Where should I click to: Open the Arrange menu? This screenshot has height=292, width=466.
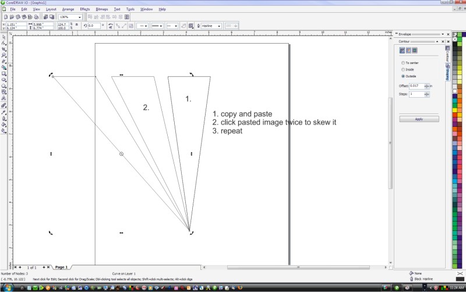point(68,9)
